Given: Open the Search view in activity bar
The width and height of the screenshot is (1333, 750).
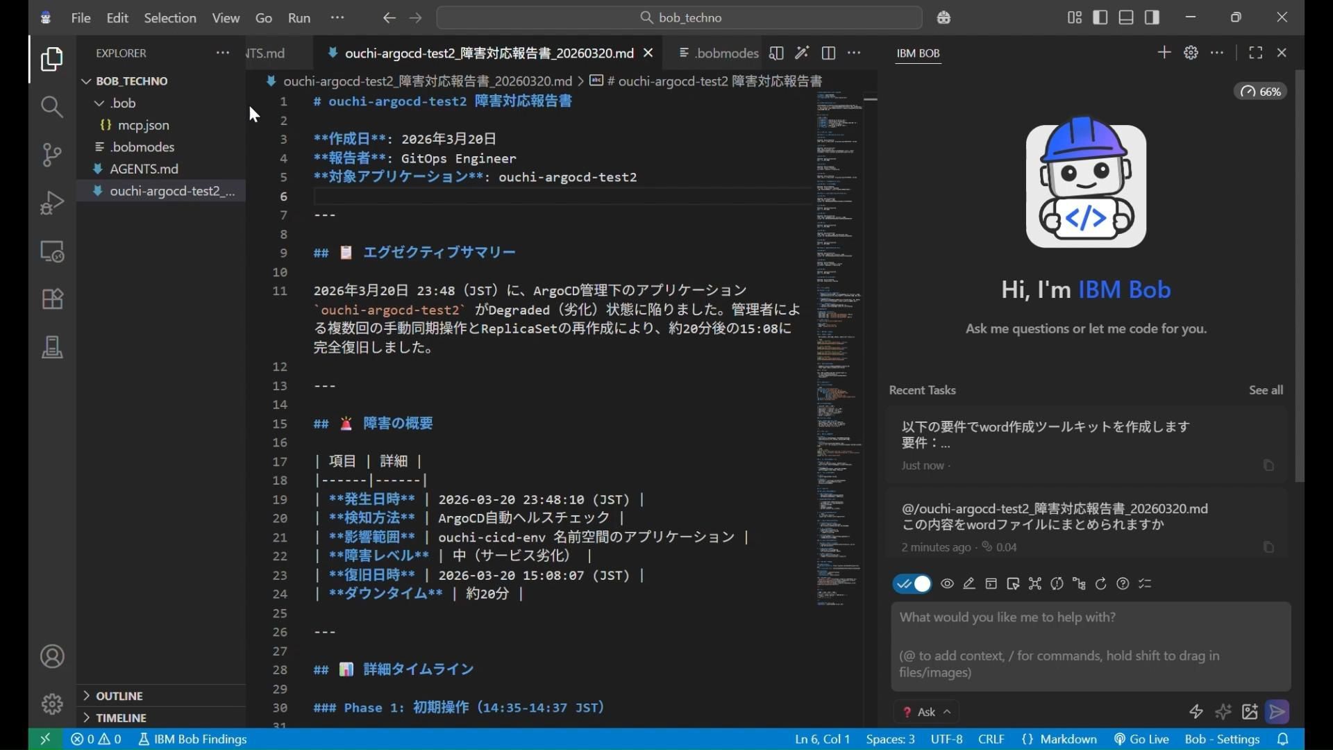Looking at the screenshot, I should (52, 106).
